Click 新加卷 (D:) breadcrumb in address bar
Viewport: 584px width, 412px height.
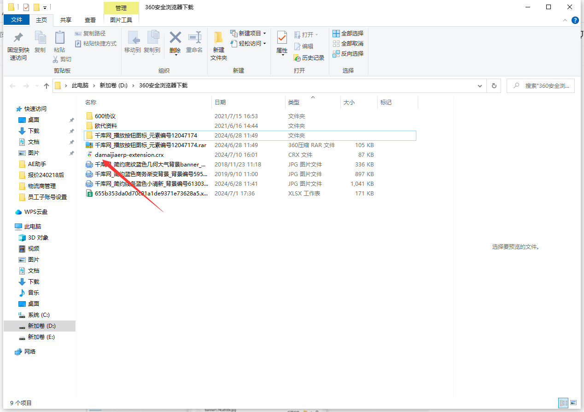[x=113, y=86]
